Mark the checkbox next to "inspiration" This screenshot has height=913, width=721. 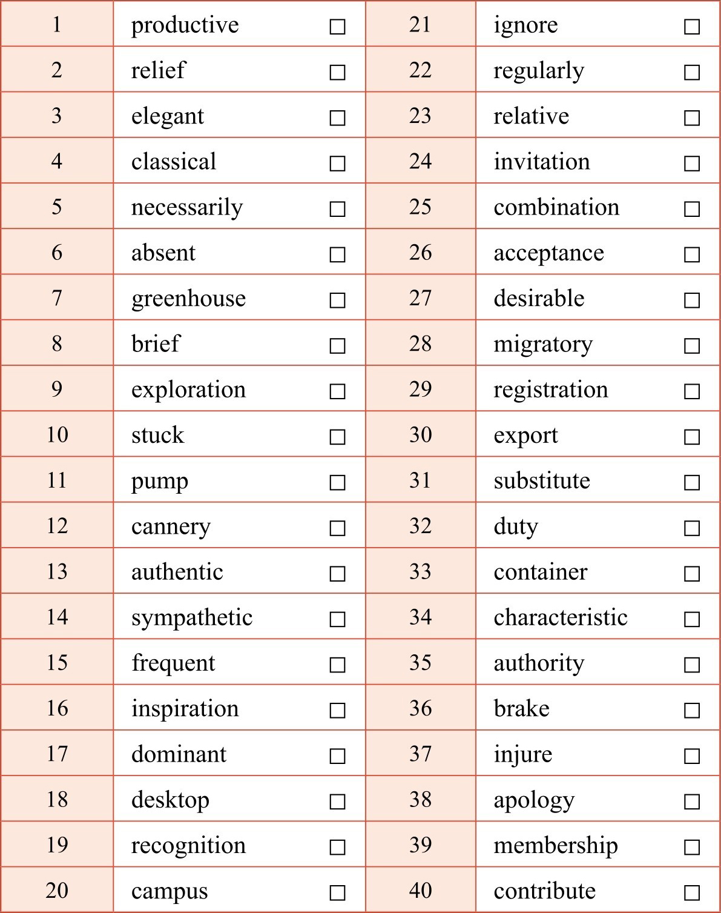(337, 710)
